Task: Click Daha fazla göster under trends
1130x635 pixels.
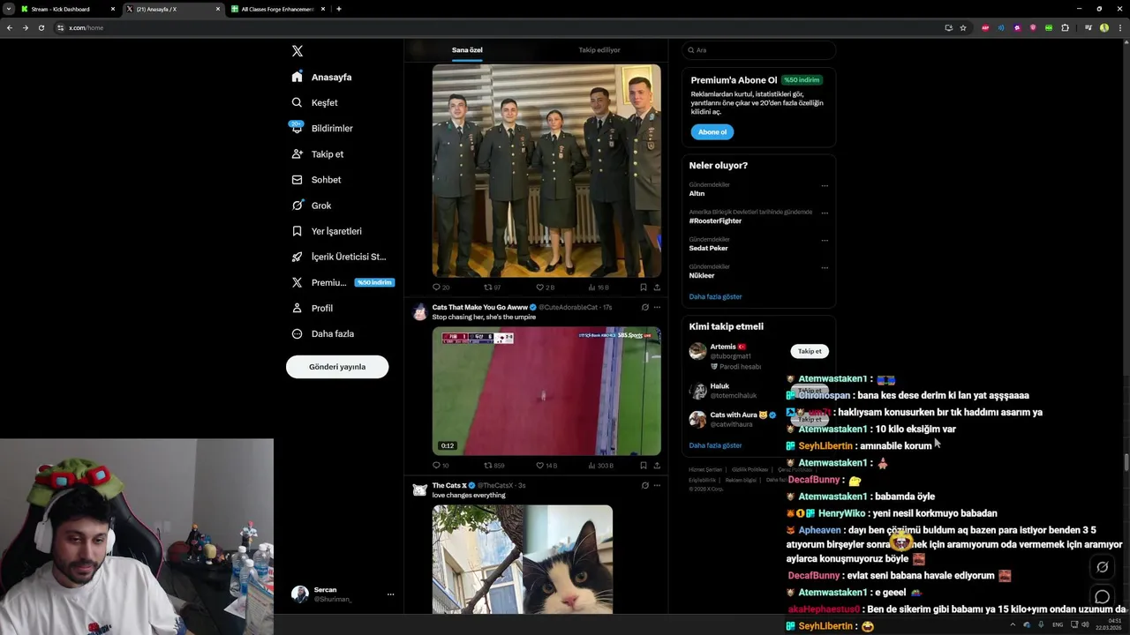Action: (x=716, y=296)
